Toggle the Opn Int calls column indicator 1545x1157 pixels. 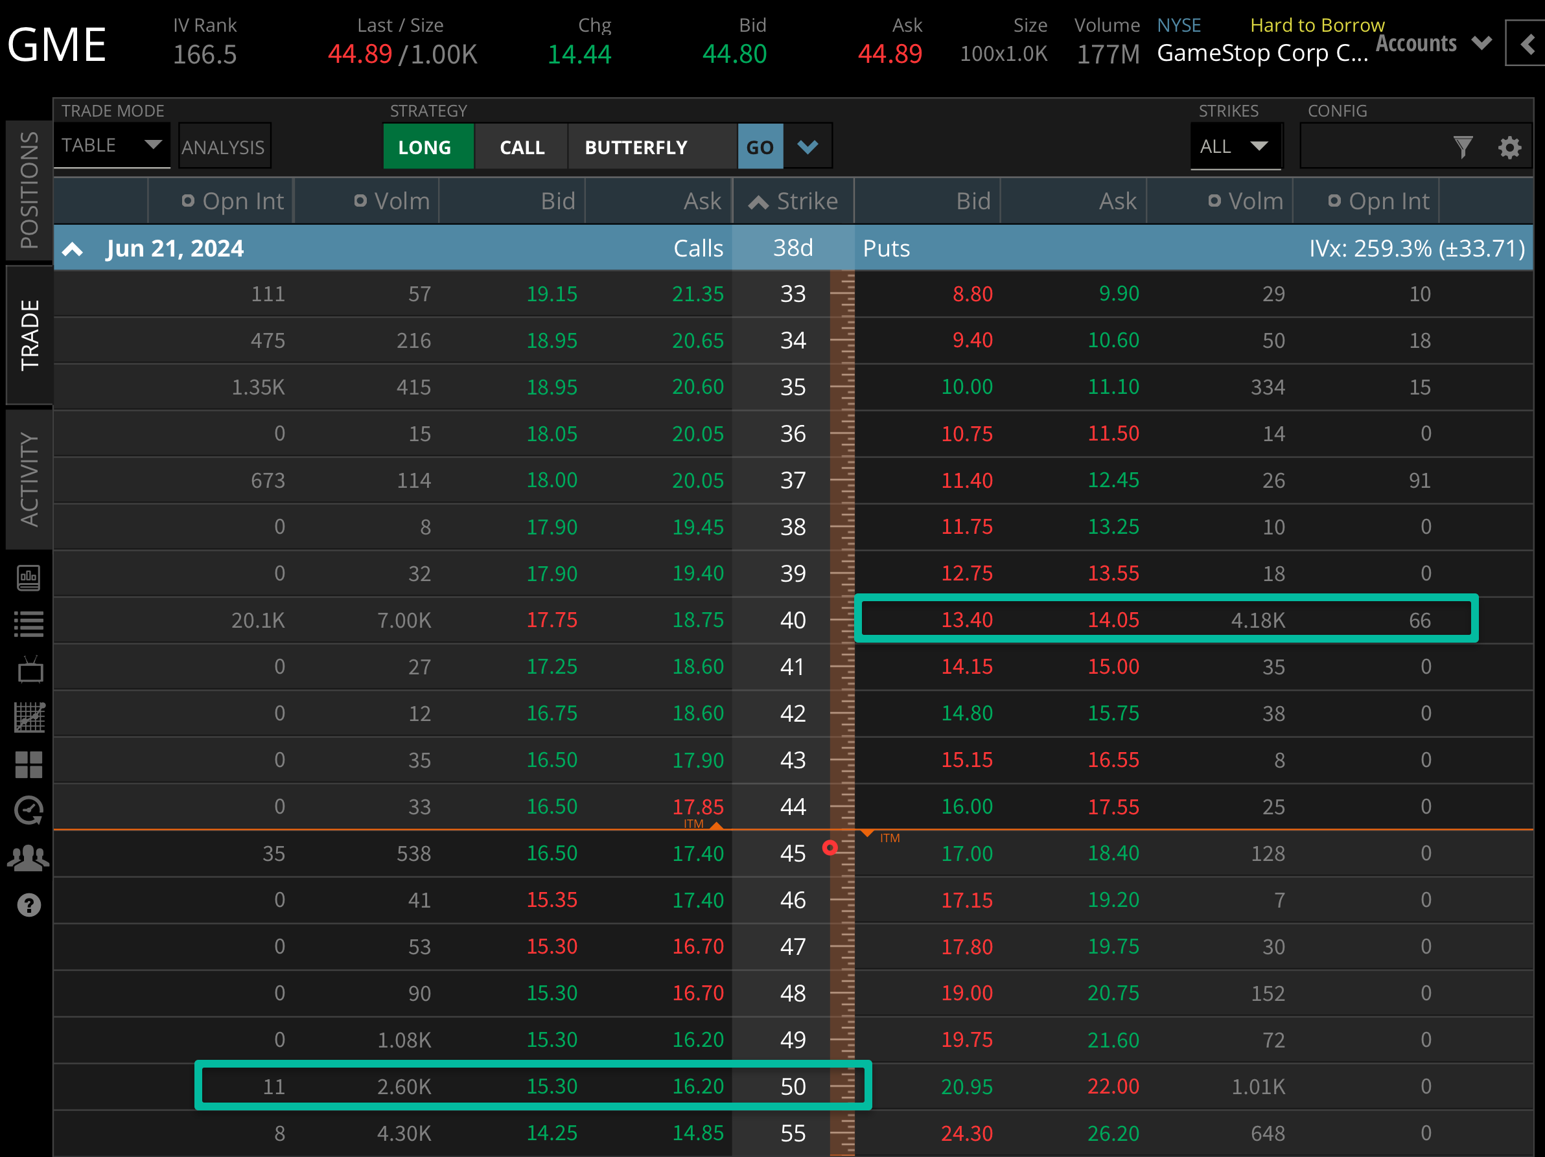187,200
